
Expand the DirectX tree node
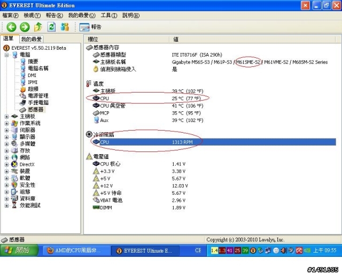tap(6, 164)
